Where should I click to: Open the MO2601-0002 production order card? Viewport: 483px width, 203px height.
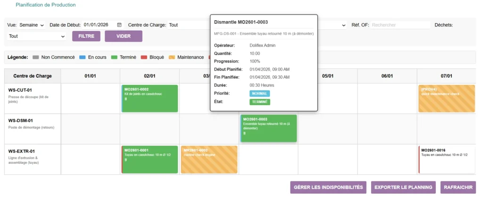150,98
